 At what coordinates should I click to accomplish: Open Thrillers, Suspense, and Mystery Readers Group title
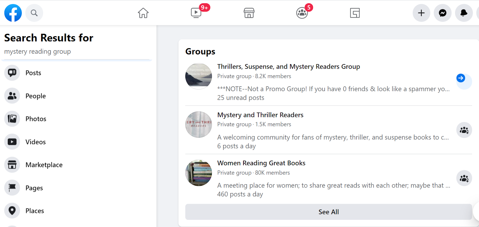289,67
